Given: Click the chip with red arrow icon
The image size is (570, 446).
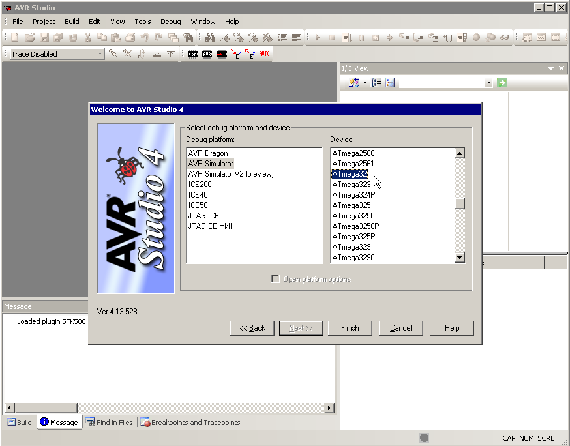Looking at the screenshot, I should (x=221, y=54).
